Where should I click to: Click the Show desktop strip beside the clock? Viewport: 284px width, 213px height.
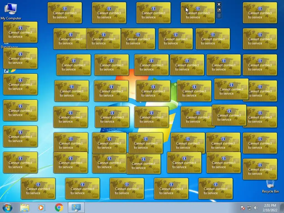pos(282,208)
